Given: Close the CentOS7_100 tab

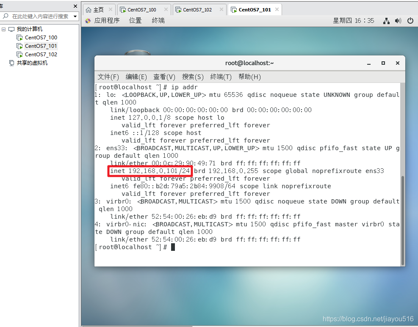Looking at the screenshot, I should tap(166, 10).
